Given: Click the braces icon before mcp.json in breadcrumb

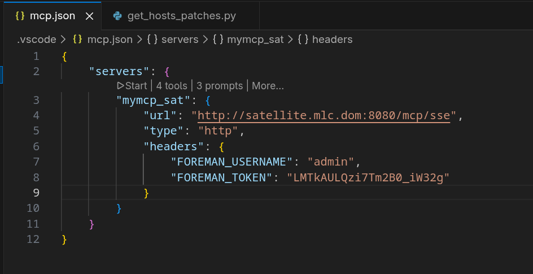Looking at the screenshot, I should 78,40.
